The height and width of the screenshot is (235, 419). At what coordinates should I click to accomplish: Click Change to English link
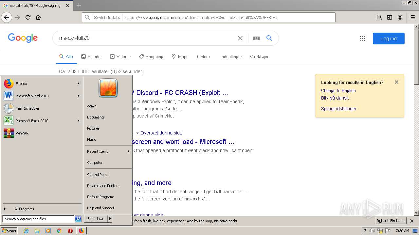[x=338, y=90]
